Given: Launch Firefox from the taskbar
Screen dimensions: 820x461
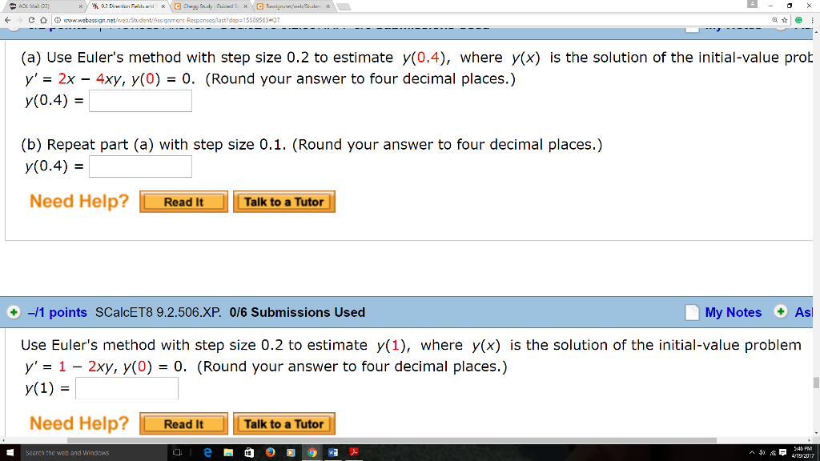Looking at the screenshot, I should [x=269, y=453].
